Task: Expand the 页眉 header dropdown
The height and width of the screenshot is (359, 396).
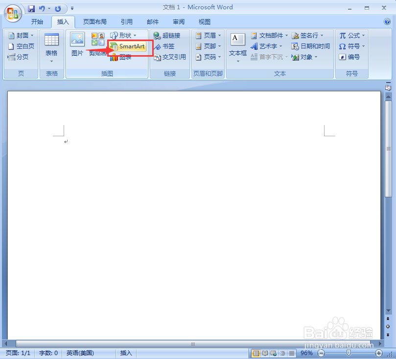Action: coord(209,36)
